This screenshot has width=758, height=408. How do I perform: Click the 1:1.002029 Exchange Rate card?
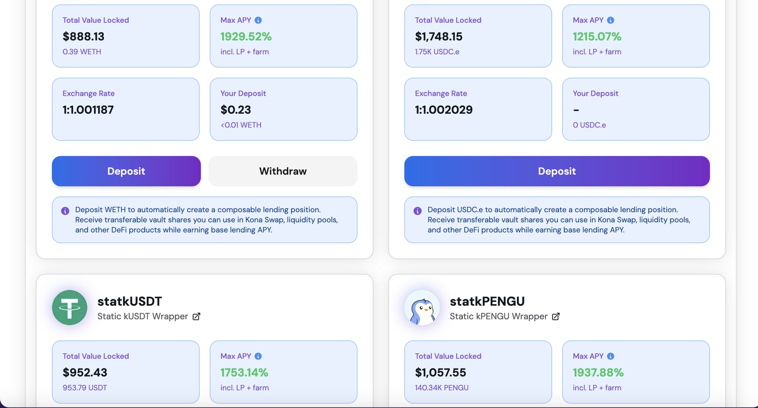coord(478,109)
